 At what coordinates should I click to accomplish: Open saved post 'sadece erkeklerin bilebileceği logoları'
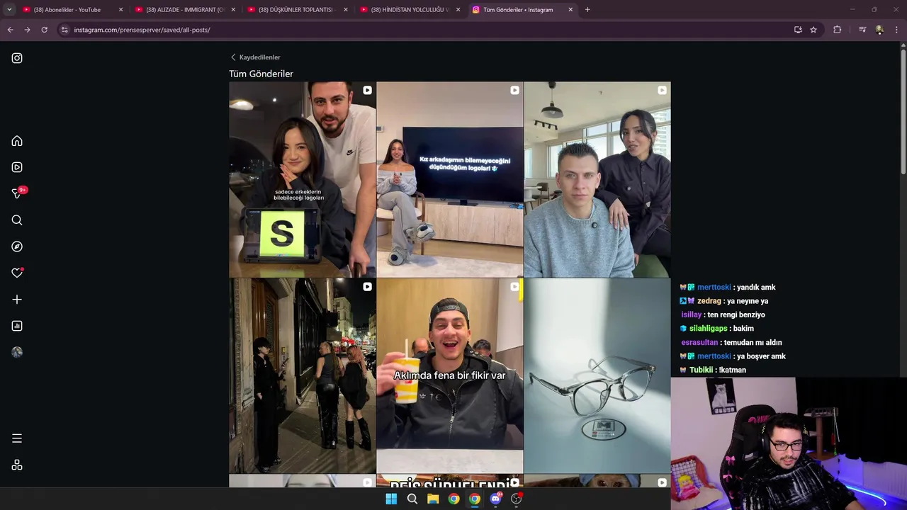coord(303,179)
